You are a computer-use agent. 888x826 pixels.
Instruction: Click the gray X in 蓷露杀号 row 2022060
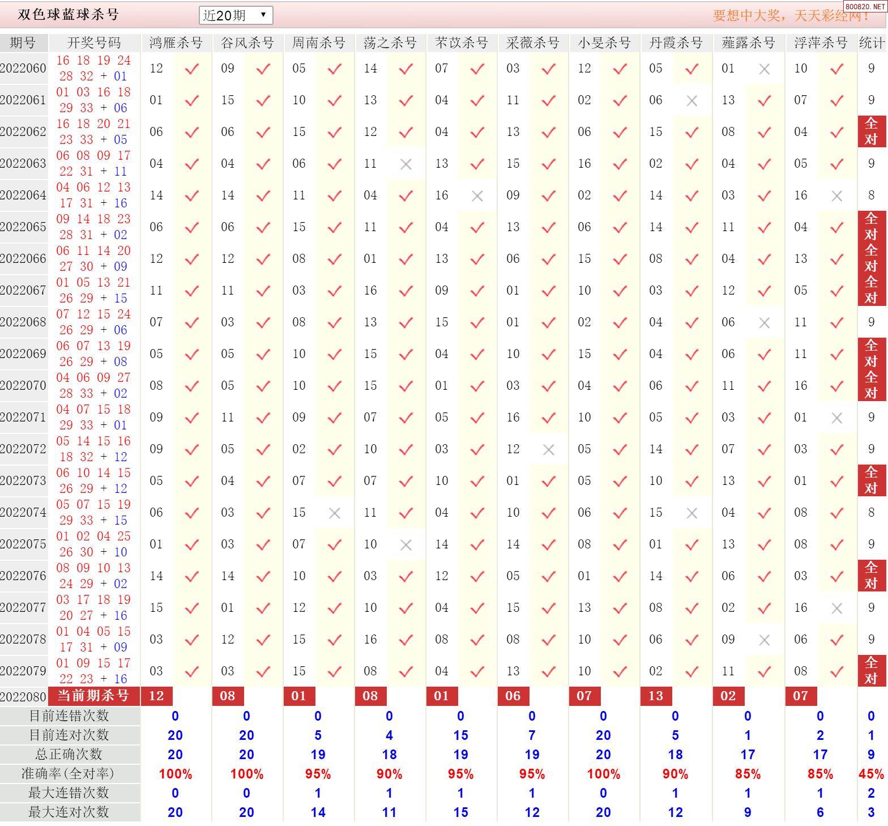click(764, 69)
